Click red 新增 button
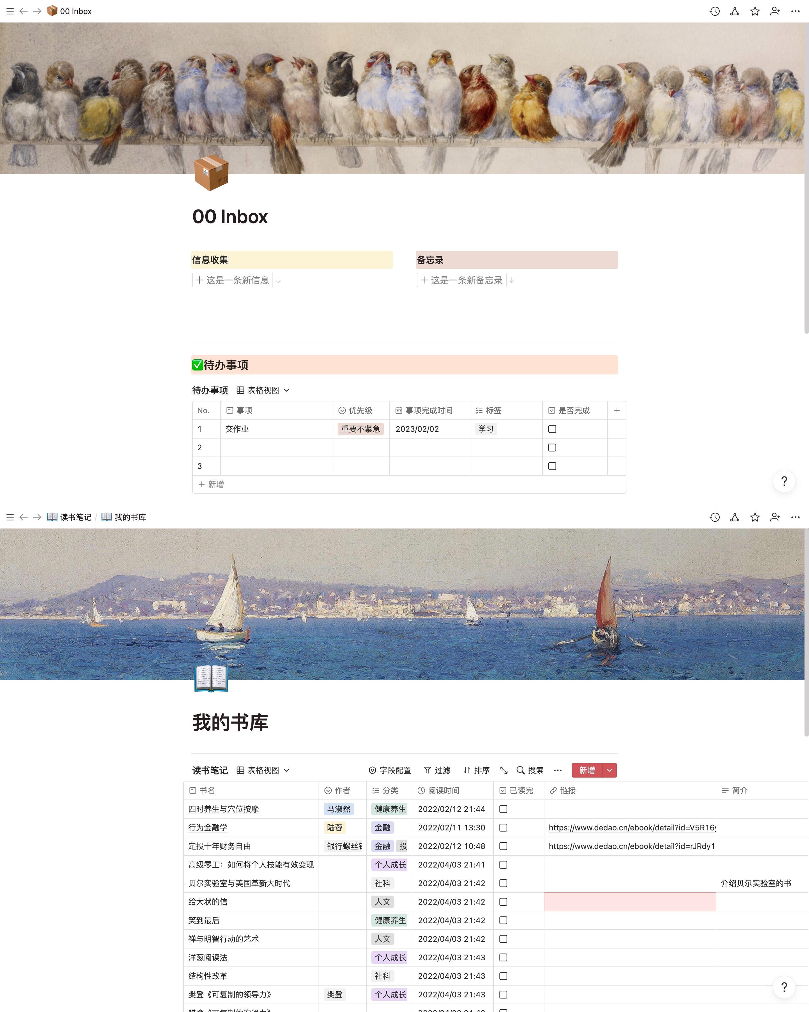Viewport: 809px width, 1012px height. (587, 770)
